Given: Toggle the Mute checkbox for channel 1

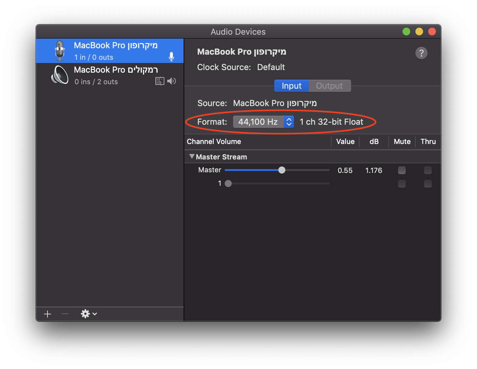Looking at the screenshot, I should (x=402, y=184).
